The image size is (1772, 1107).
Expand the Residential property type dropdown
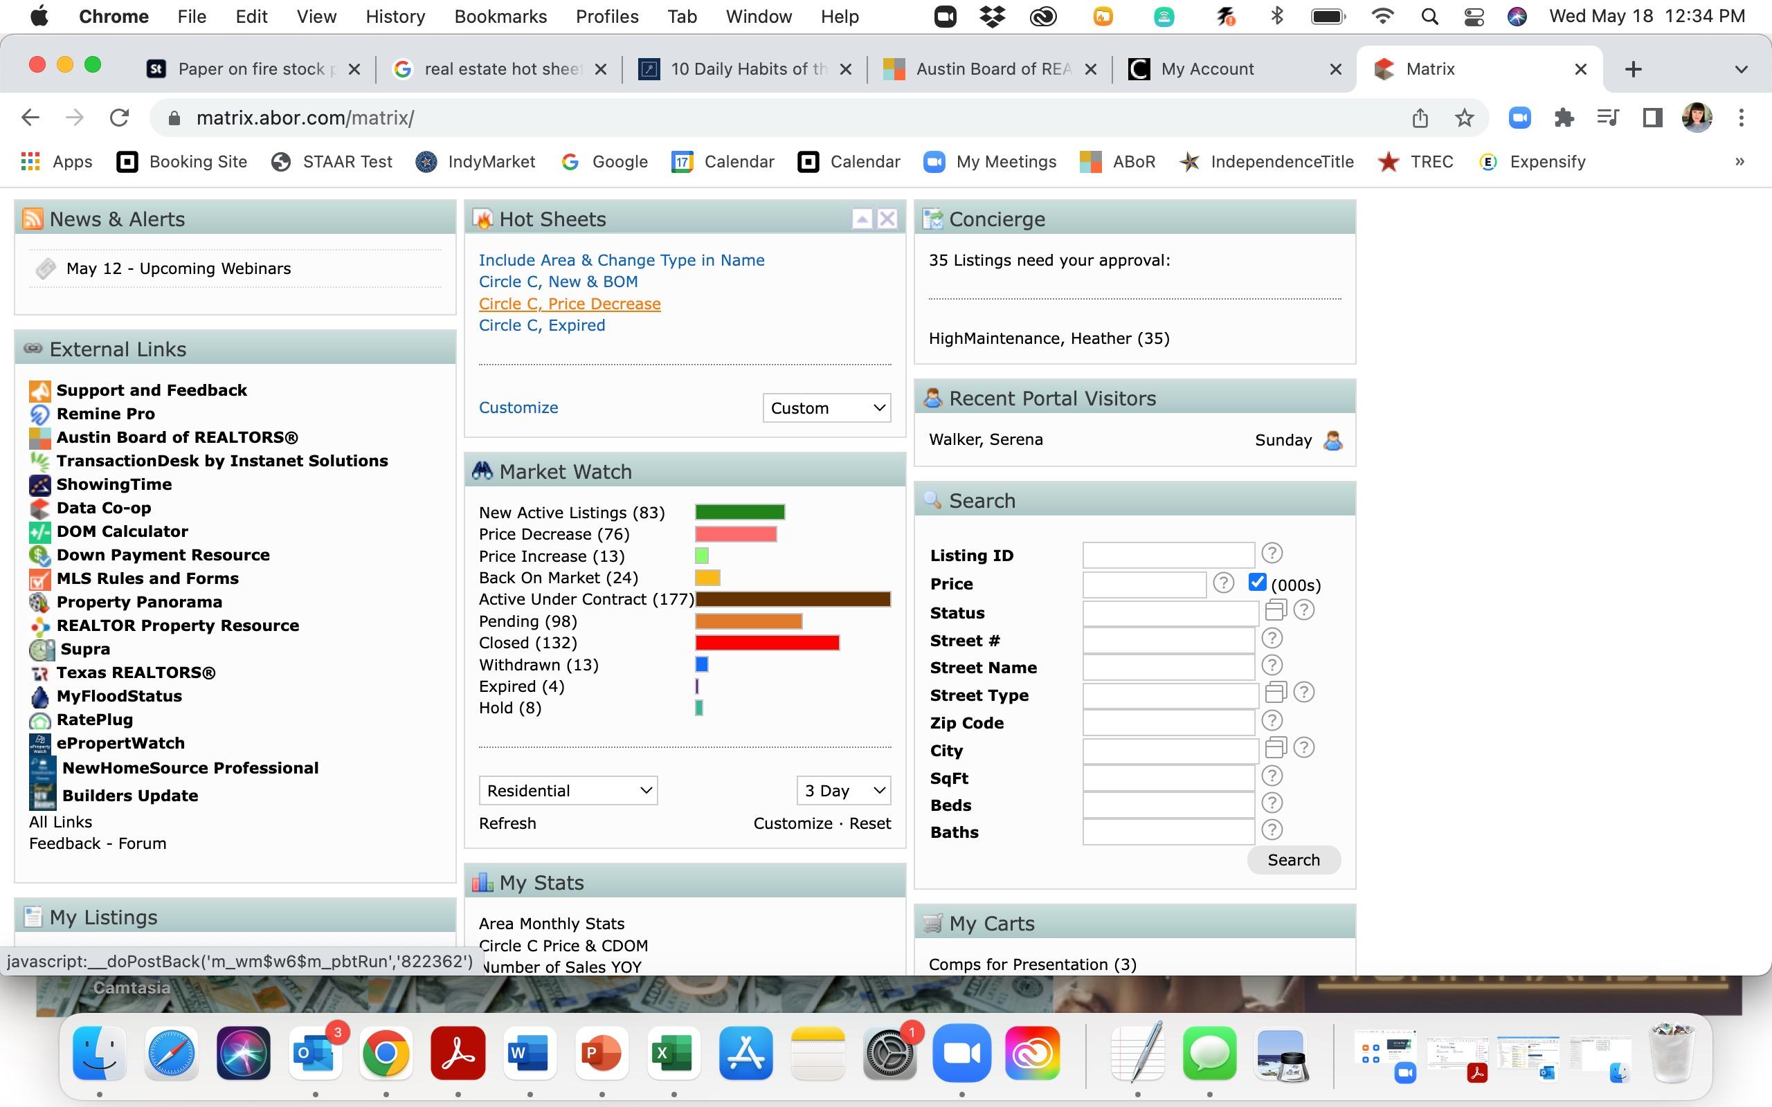[568, 791]
